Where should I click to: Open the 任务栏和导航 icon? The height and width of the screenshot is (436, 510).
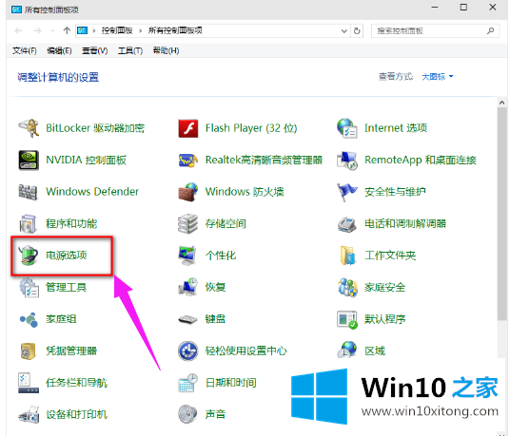(x=29, y=383)
